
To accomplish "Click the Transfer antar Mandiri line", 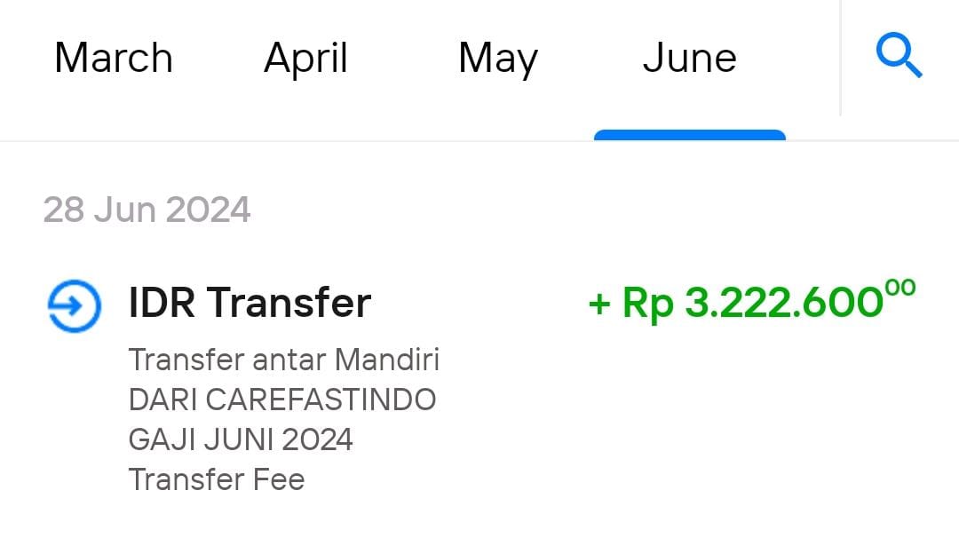I will click(x=284, y=360).
